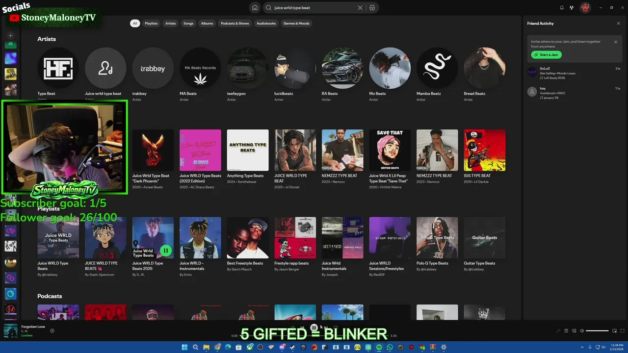Click 'lucidbeatz' artist name
The image size is (628, 353).
click(284, 94)
